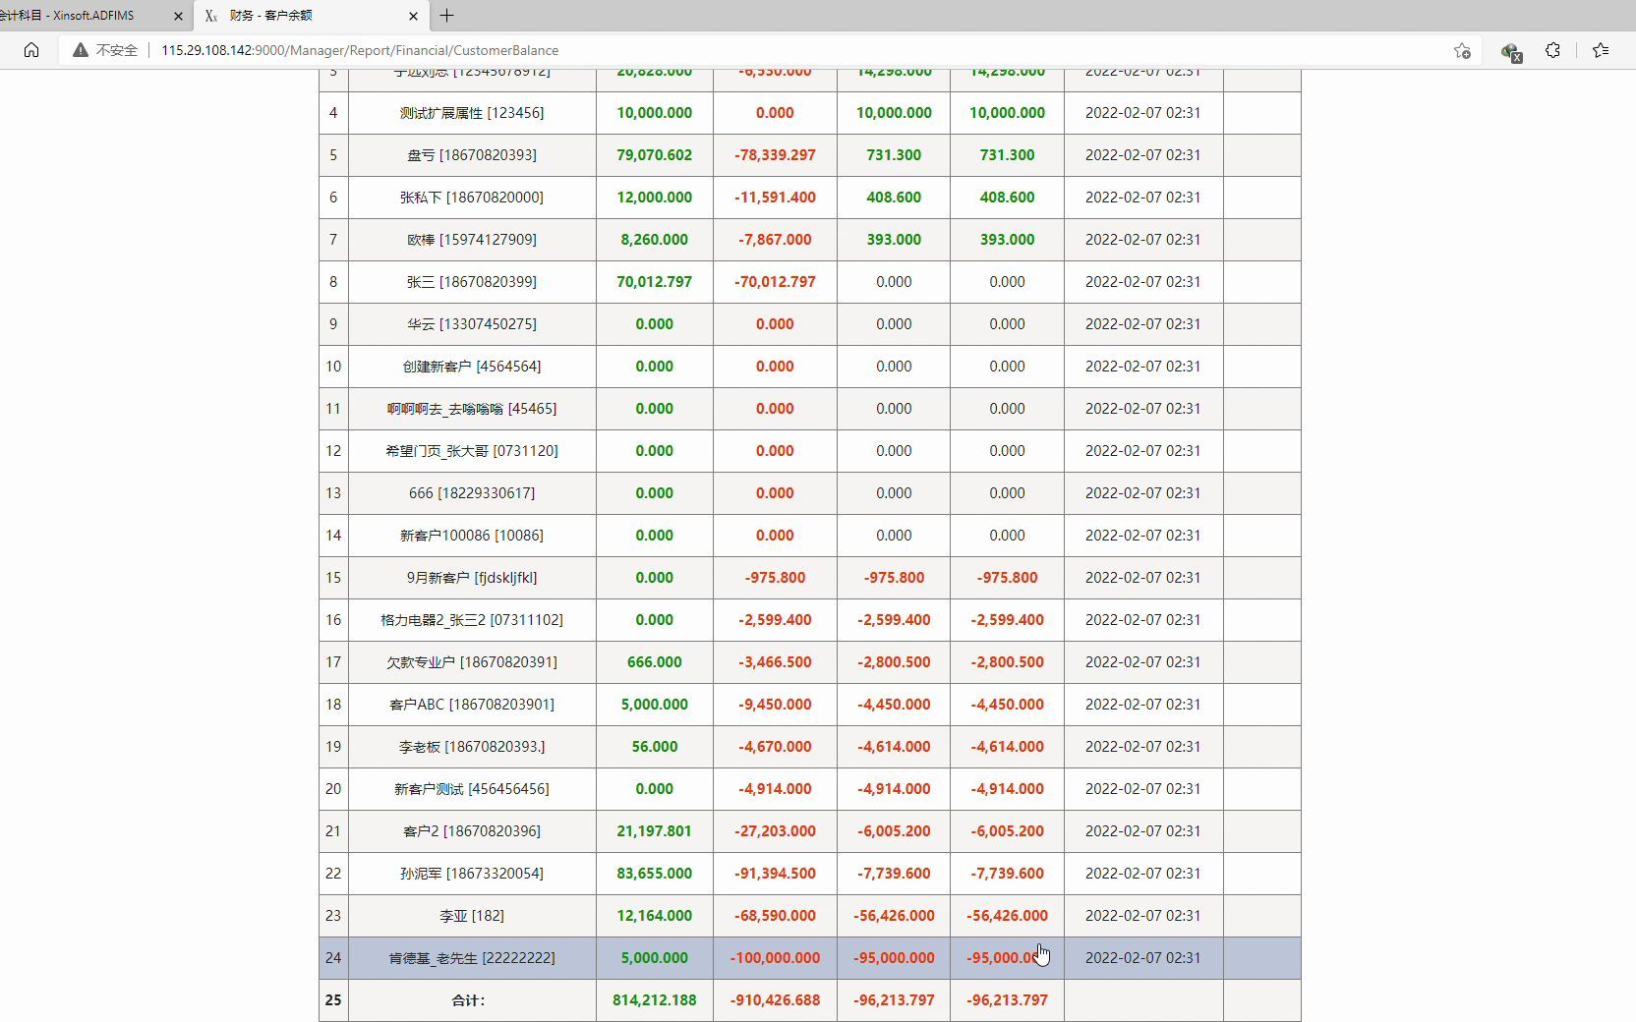The height and width of the screenshot is (1022, 1636).
Task: Click amount 79,070.602 in row 5
Action: [655, 155]
